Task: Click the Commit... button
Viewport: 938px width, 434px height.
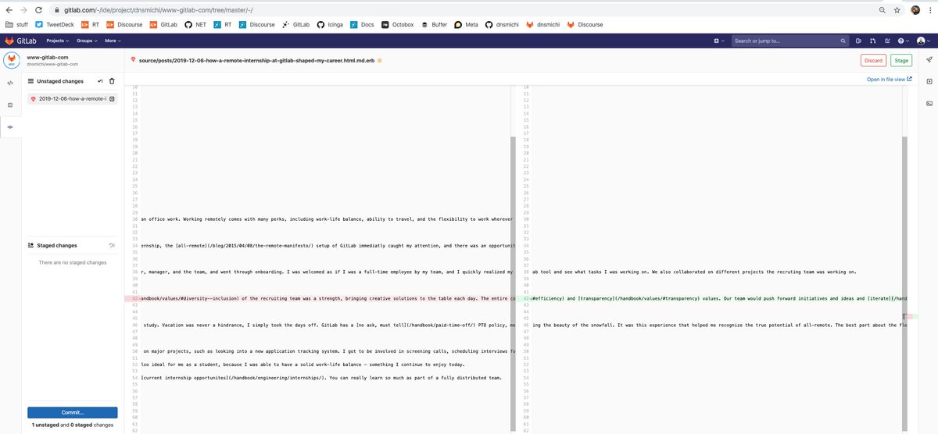Action: coord(73,412)
